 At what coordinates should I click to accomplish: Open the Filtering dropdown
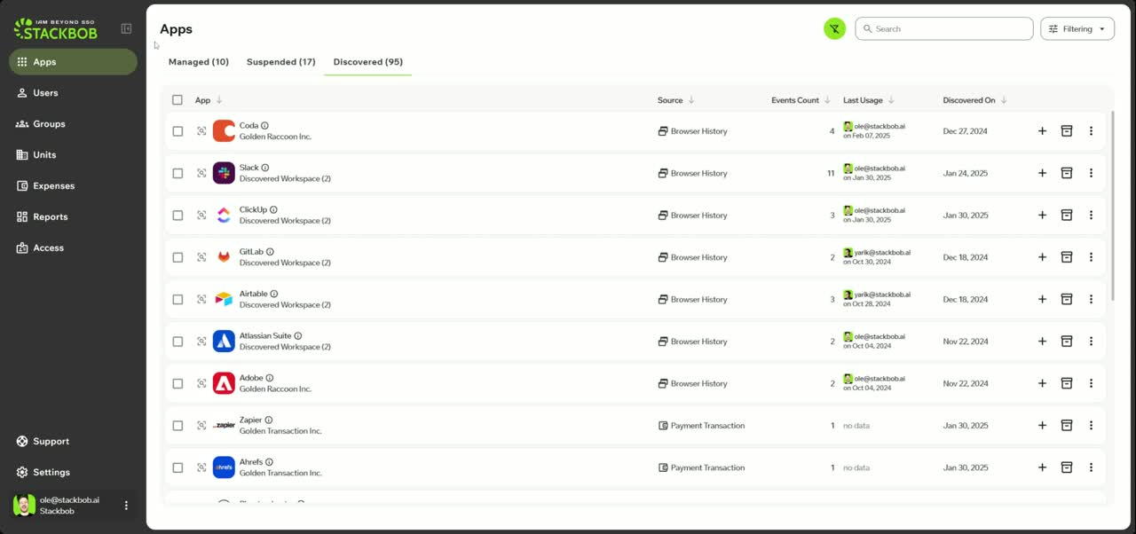[1077, 28]
